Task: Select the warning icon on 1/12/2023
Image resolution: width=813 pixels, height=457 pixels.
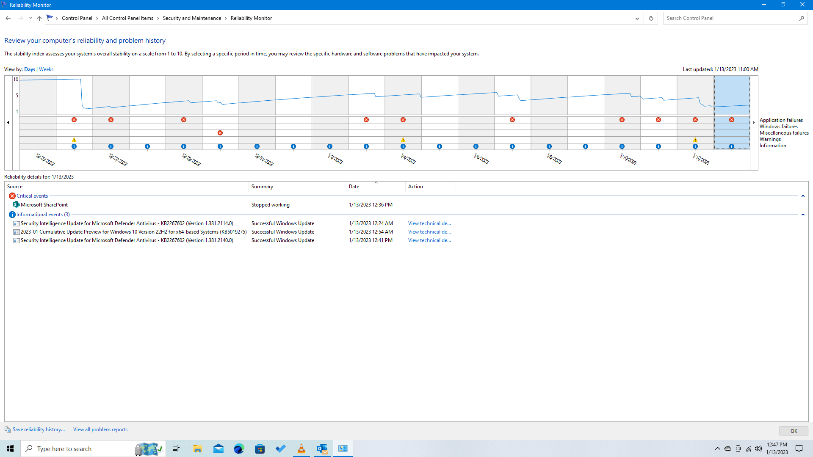Action: click(695, 140)
